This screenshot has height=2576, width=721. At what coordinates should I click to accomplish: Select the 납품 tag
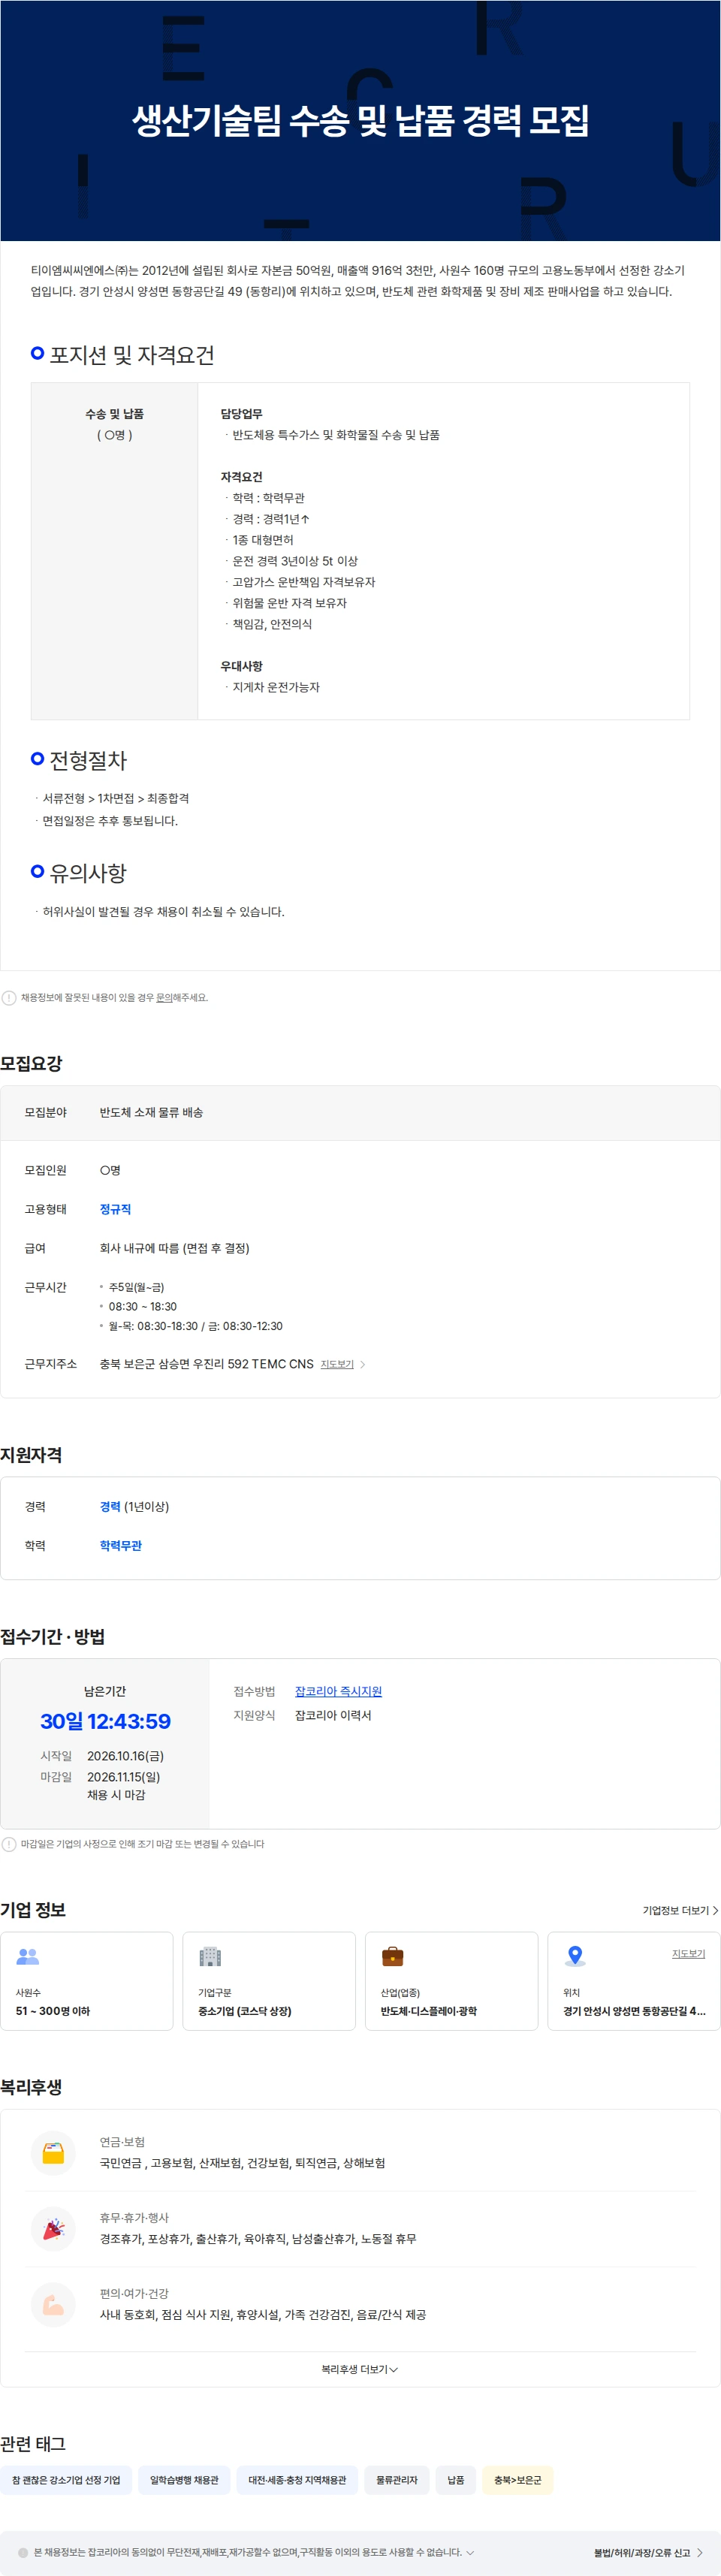tap(456, 2480)
